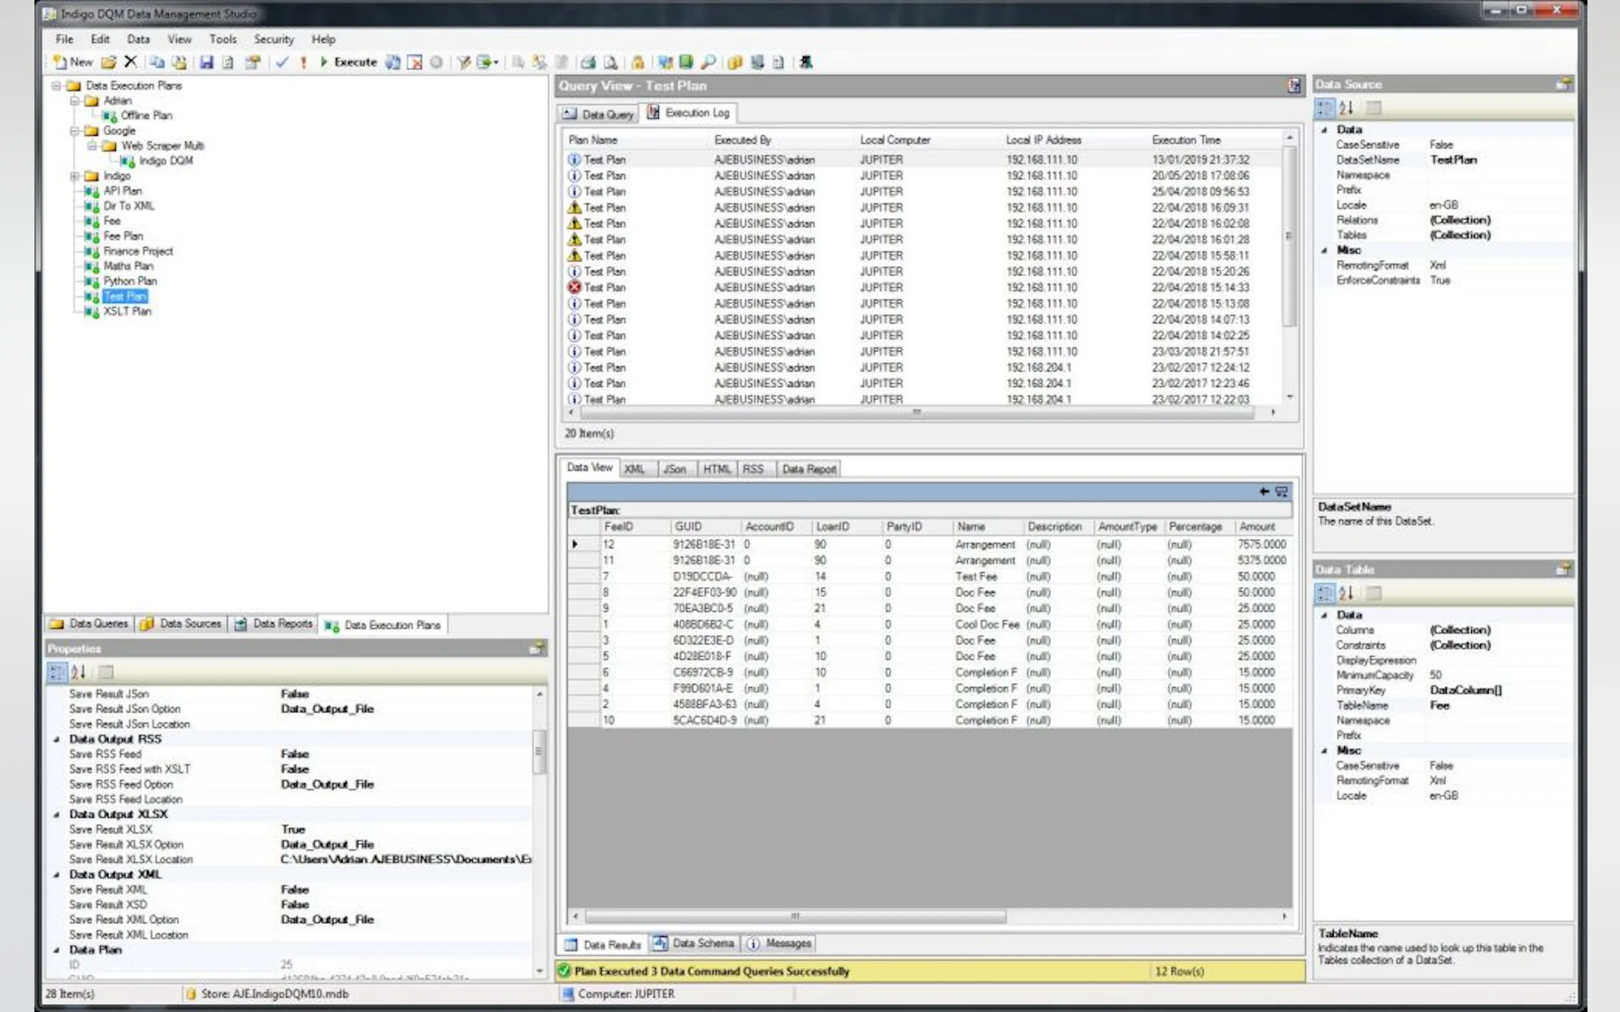Select XSLT Plan in the tree

(128, 311)
